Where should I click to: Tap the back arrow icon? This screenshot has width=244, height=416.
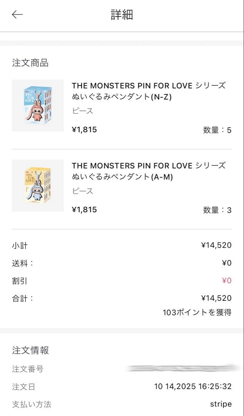[x=17, y=15]
